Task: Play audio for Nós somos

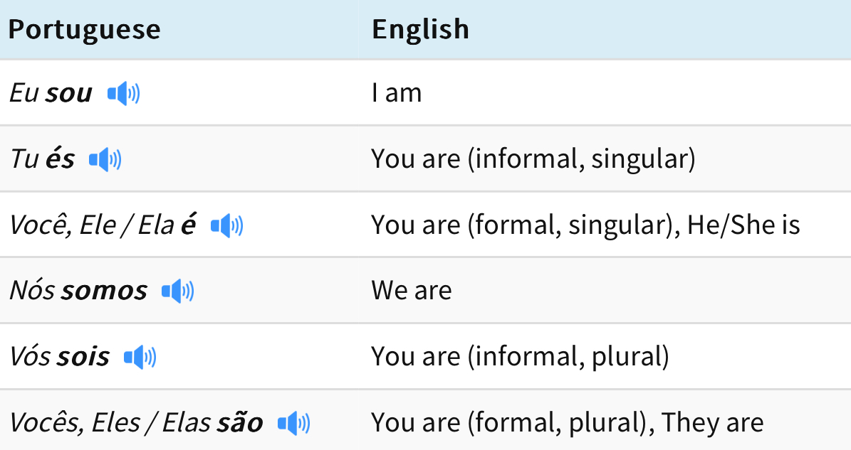Action: click(x=177, y=291)
